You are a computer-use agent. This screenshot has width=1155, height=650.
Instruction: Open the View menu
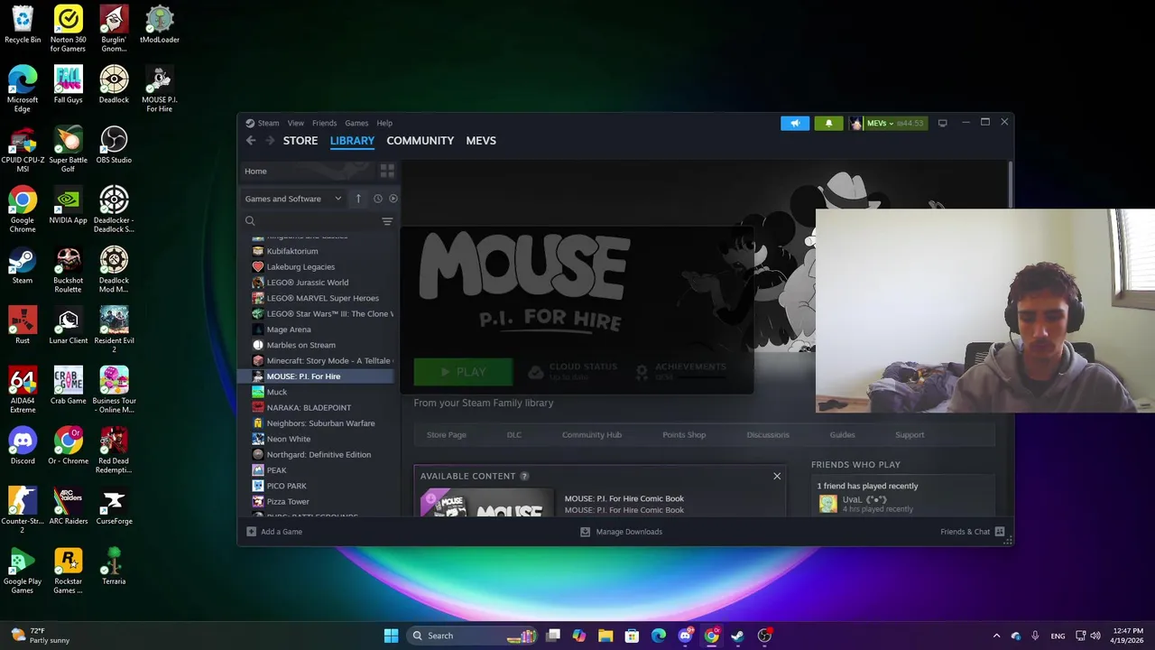pyautogui.click(x=296, y=123)
